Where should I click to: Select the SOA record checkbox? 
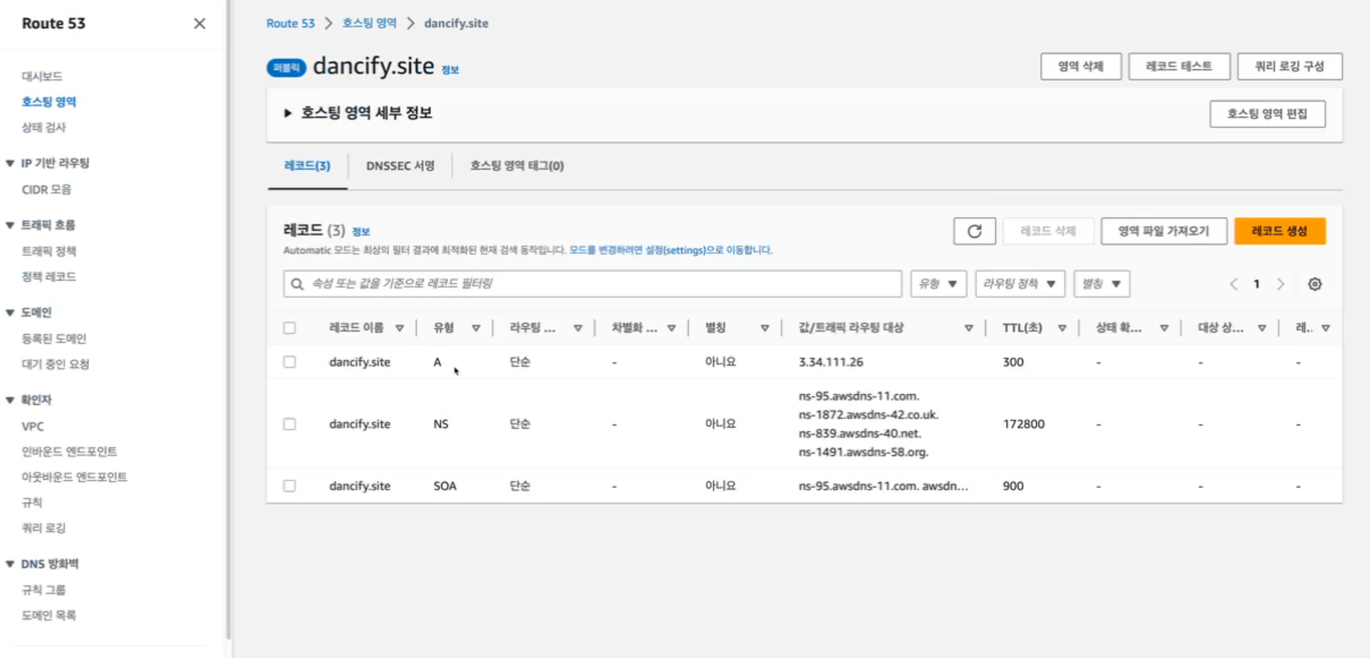pyautogui.click(x=289, y=486)
